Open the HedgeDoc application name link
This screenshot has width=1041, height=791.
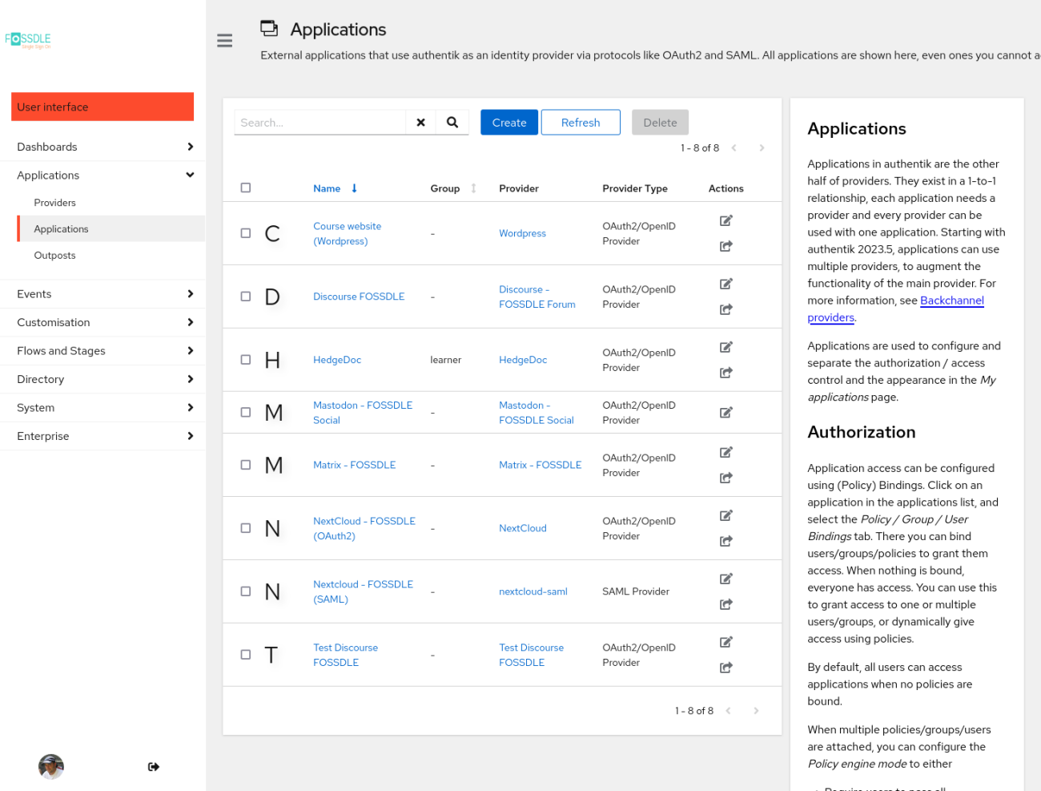[337, 360]
